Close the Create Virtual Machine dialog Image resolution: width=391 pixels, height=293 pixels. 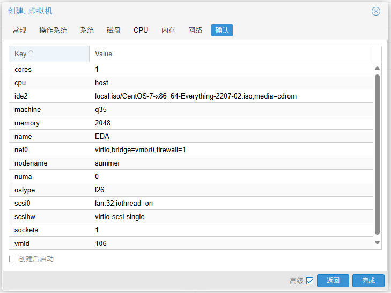[376, 11]
